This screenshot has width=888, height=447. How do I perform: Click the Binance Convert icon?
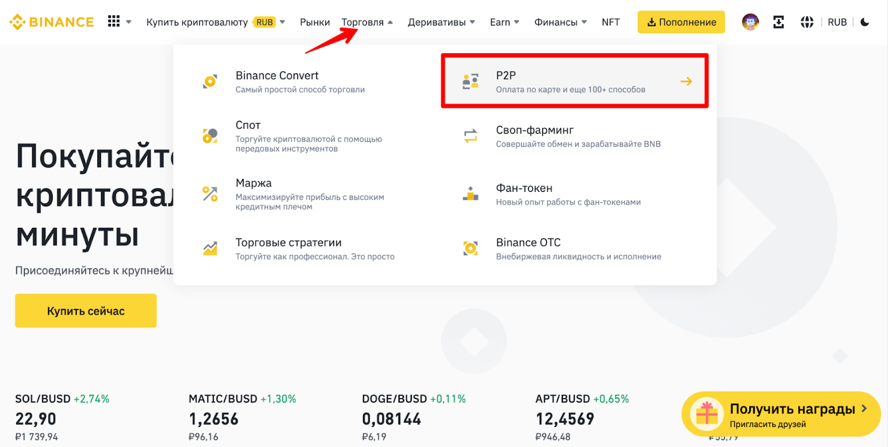[x=210, y=82]
